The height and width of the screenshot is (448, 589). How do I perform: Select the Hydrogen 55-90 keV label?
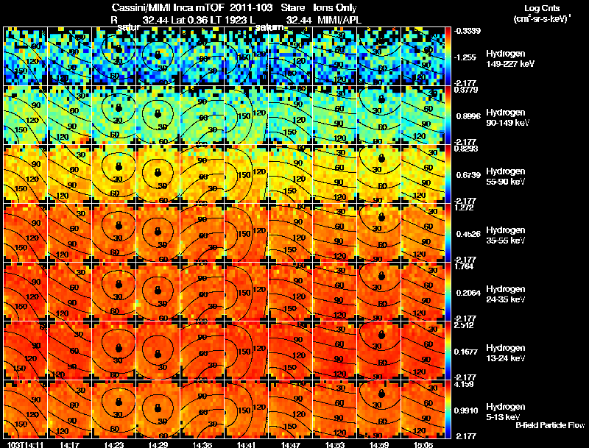505,177
